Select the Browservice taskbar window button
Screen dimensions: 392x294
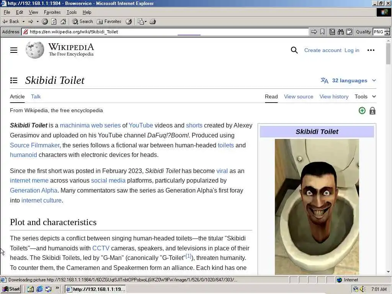click(x=95, y=289)
